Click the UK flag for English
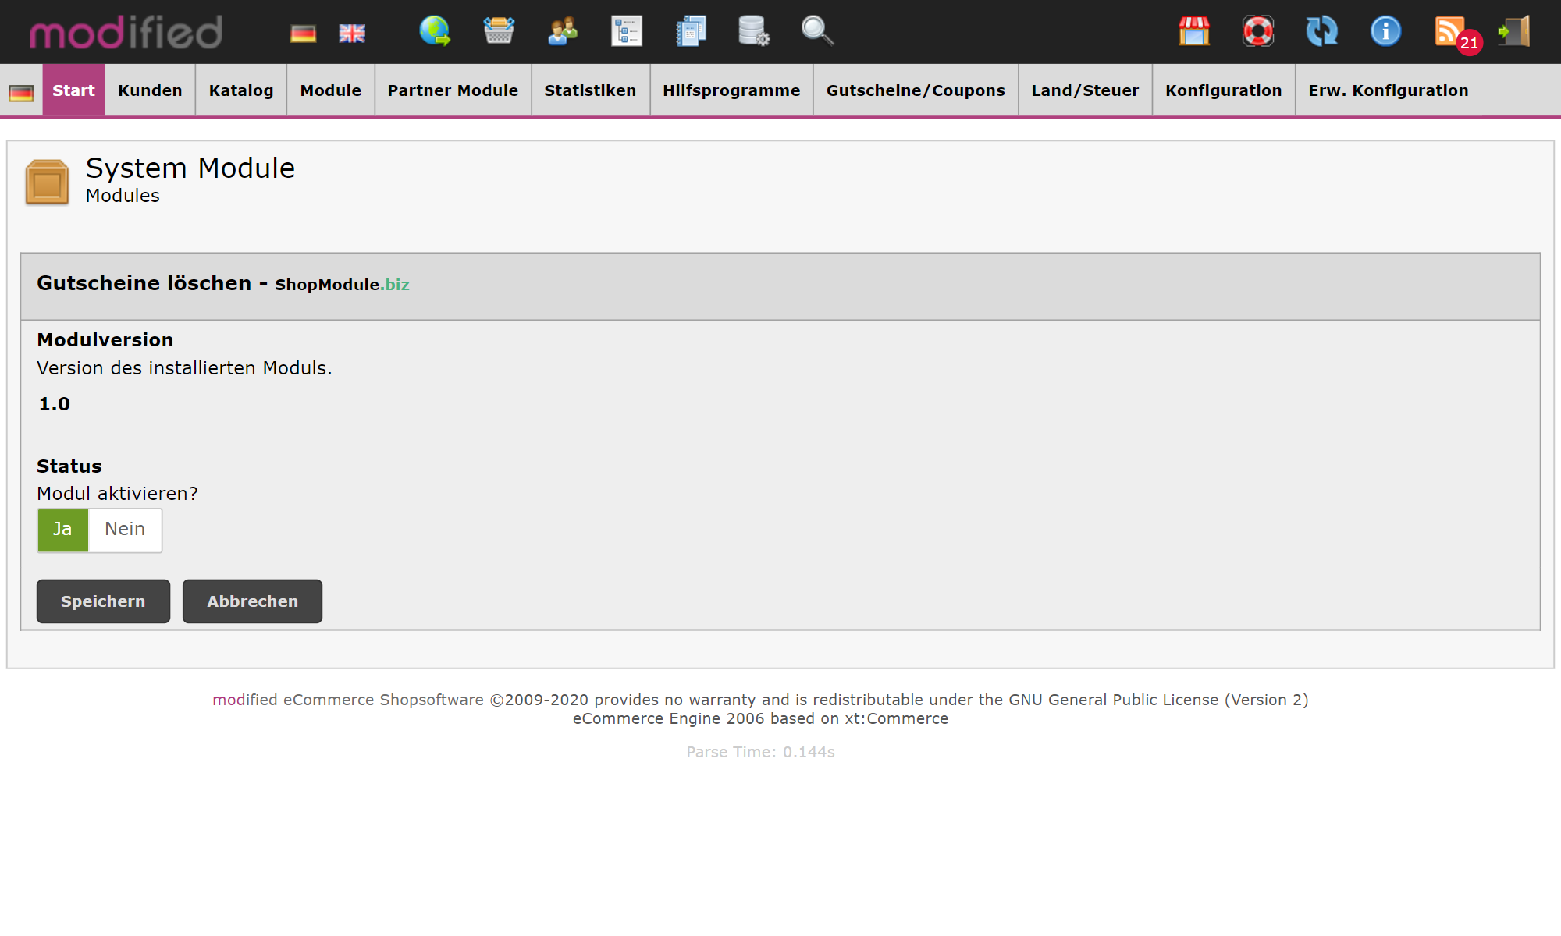The width and height of the screenshot is (1561, 936). [352, 34]
